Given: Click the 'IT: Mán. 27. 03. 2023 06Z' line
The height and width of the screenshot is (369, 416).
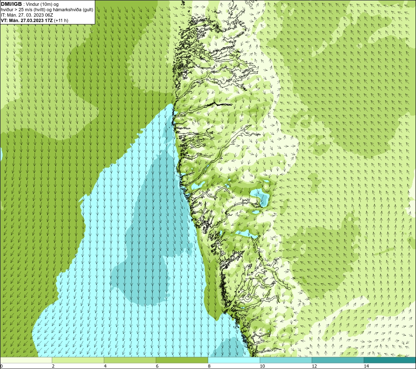Looking at the screenshot, I should 27,15.
